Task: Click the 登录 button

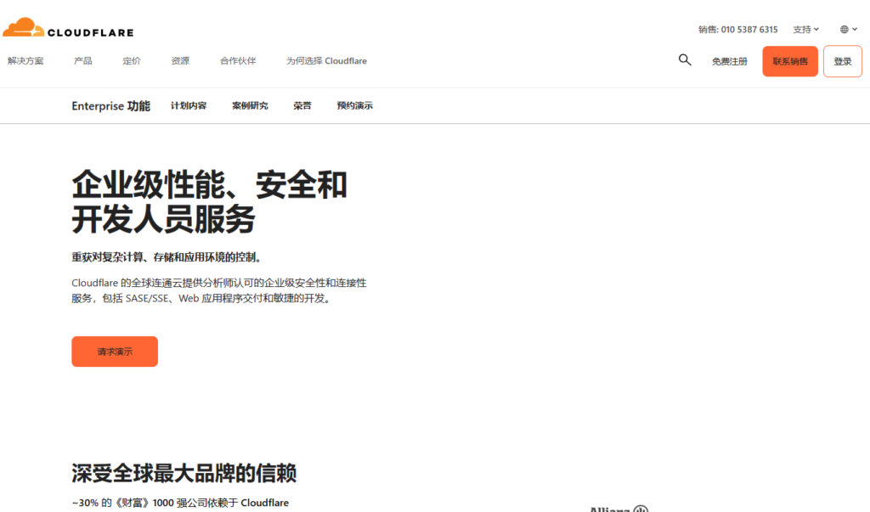Action: click(x=842, y=61)
